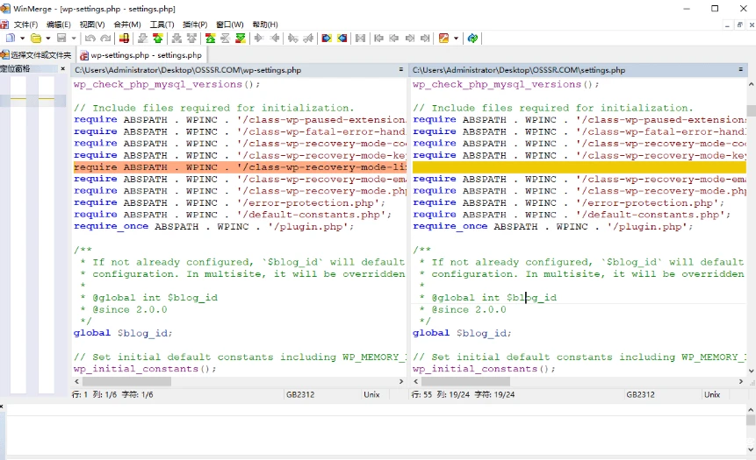Click left pane header menu icon
756x460 pixels.
coord(400,70)
